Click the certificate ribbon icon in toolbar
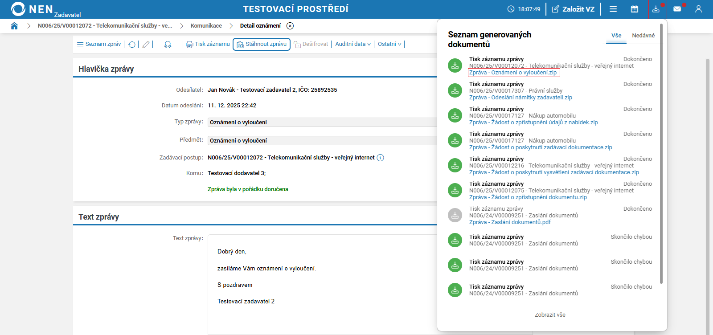 (168, 44)
